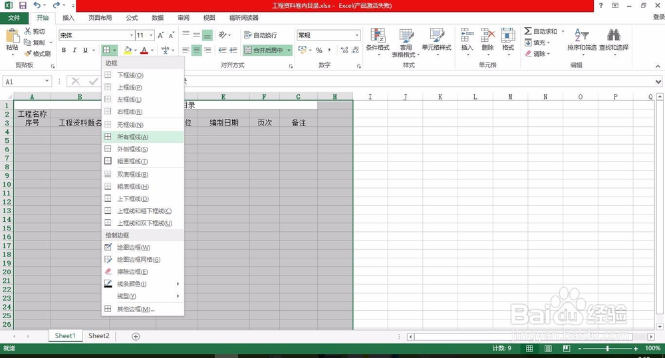This screenshot has width=665, height=358.
Task: Switch to the Insert (插入) ribbon tab
Action: pos(68,18)
